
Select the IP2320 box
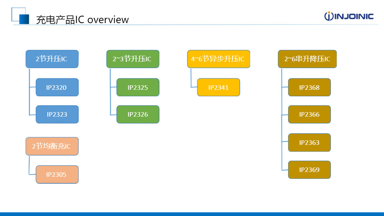point(57,87)
